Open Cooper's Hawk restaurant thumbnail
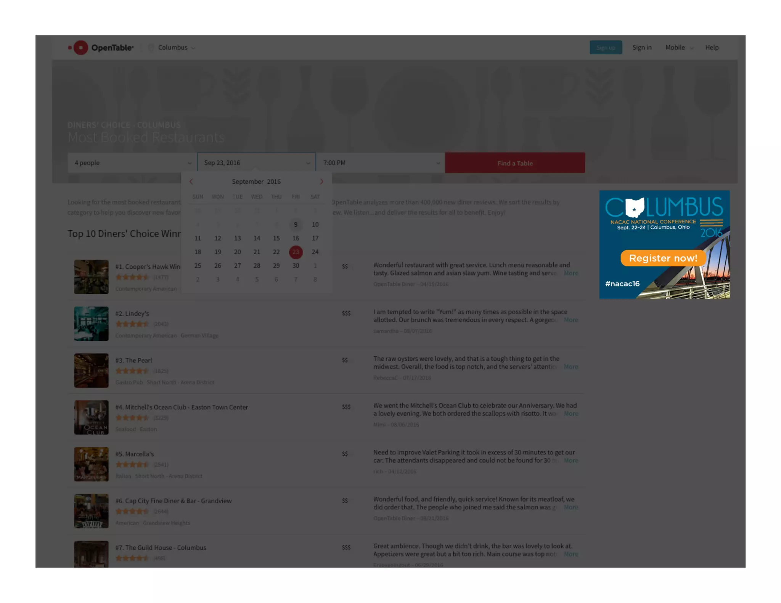This screenshot has height=603, width=781. pos(91,277)
